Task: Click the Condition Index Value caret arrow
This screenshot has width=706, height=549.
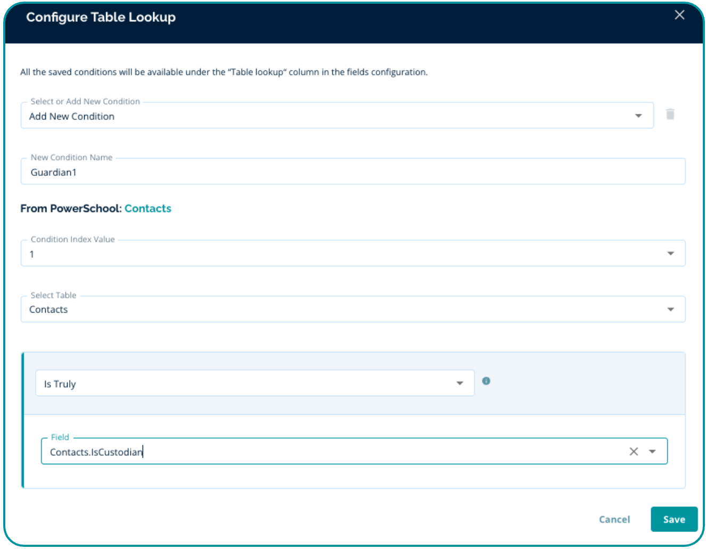Action: pos(670,253)
